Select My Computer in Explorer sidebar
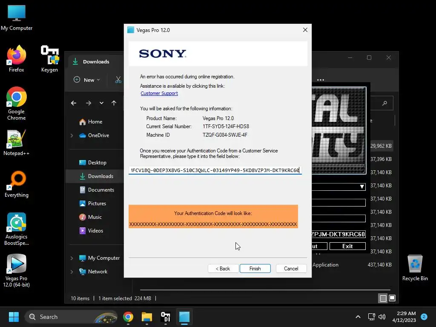Screen dimensions: 436x327 coord(104,258)
